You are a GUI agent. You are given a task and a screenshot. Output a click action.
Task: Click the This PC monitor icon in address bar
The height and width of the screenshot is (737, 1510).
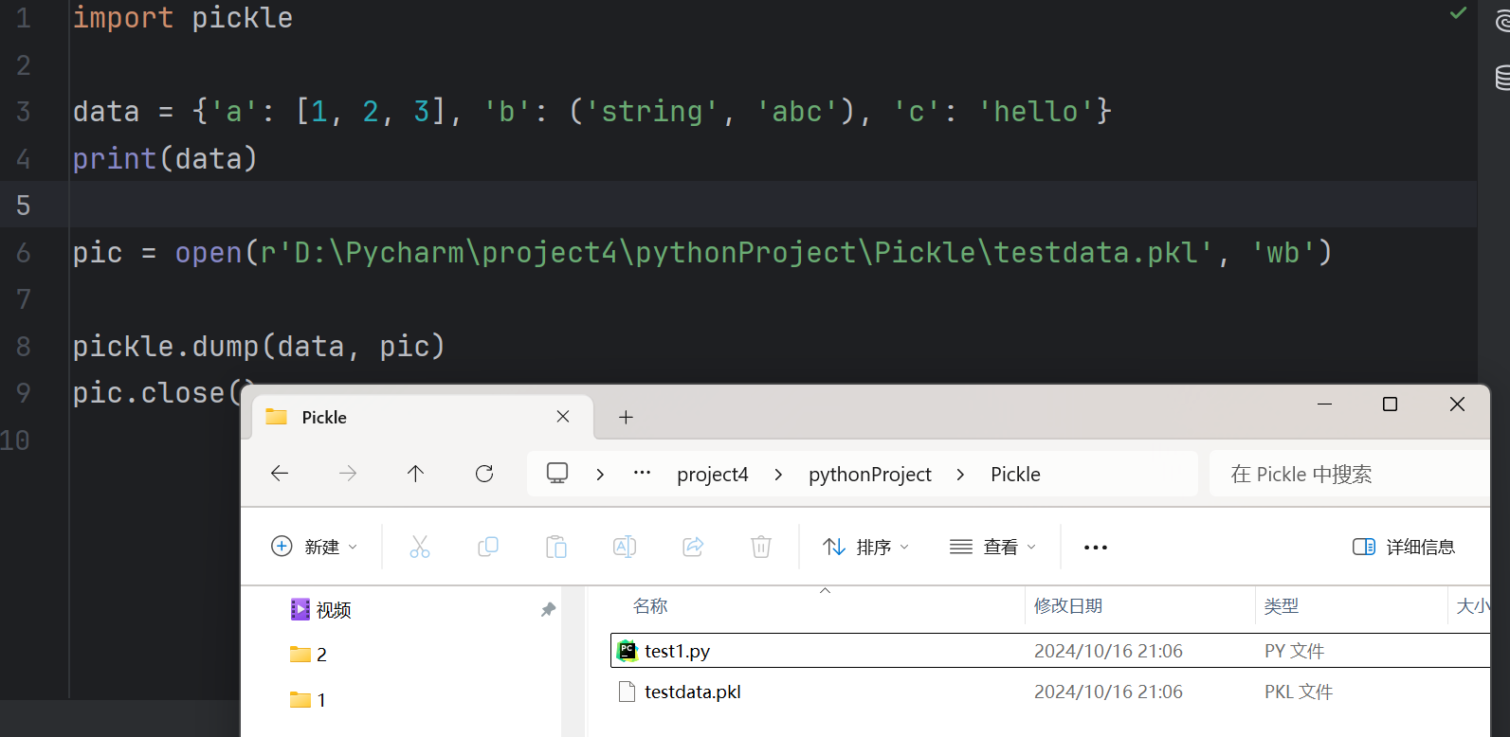tap(557, 473)
